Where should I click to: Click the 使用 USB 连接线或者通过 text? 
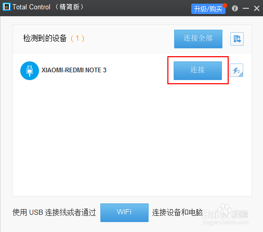coord(54,212)
